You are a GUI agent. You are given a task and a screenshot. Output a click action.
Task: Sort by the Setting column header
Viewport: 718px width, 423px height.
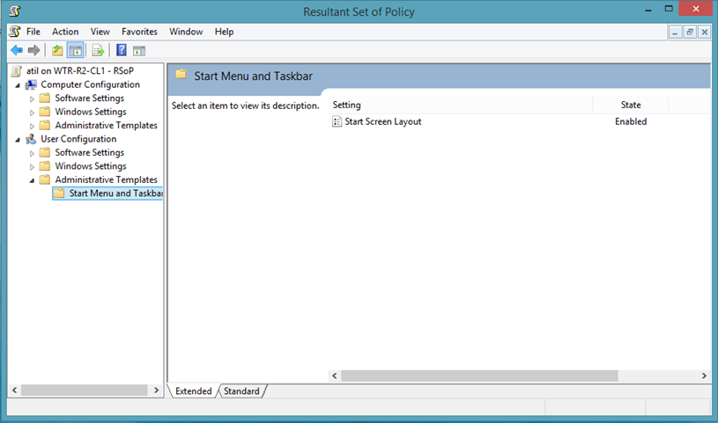pos(461,105)
